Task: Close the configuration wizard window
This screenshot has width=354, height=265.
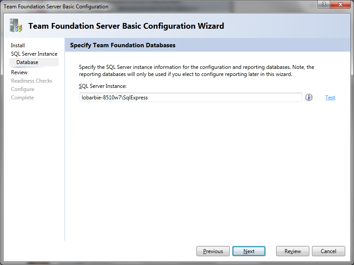Action: (x=340, y=4)
